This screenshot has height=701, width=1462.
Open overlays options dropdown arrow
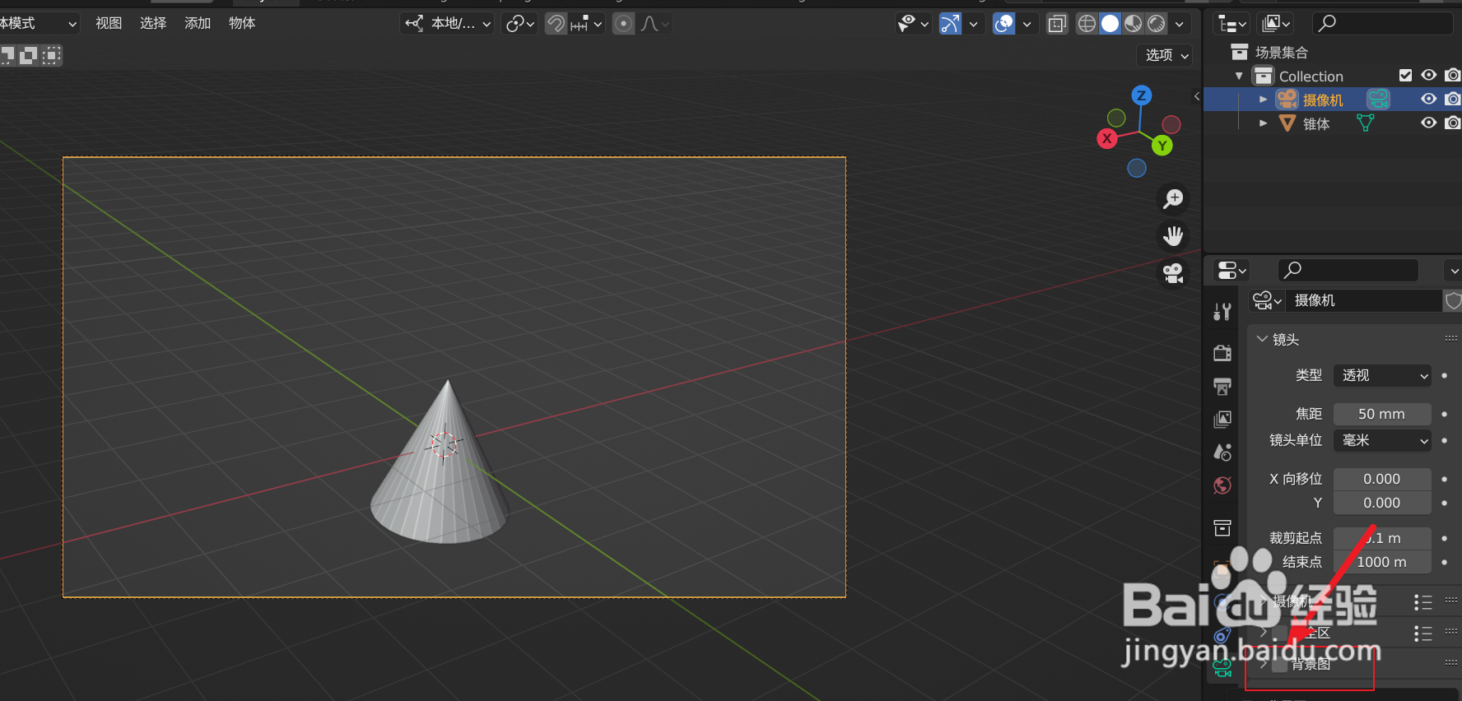(1027, 24)
